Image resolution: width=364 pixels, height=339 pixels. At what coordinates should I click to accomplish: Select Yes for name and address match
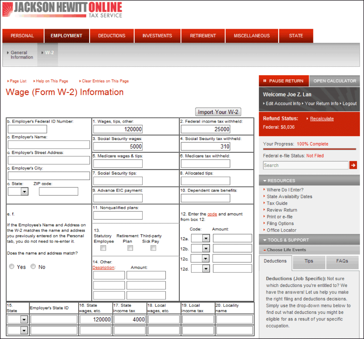pos(12,266)
